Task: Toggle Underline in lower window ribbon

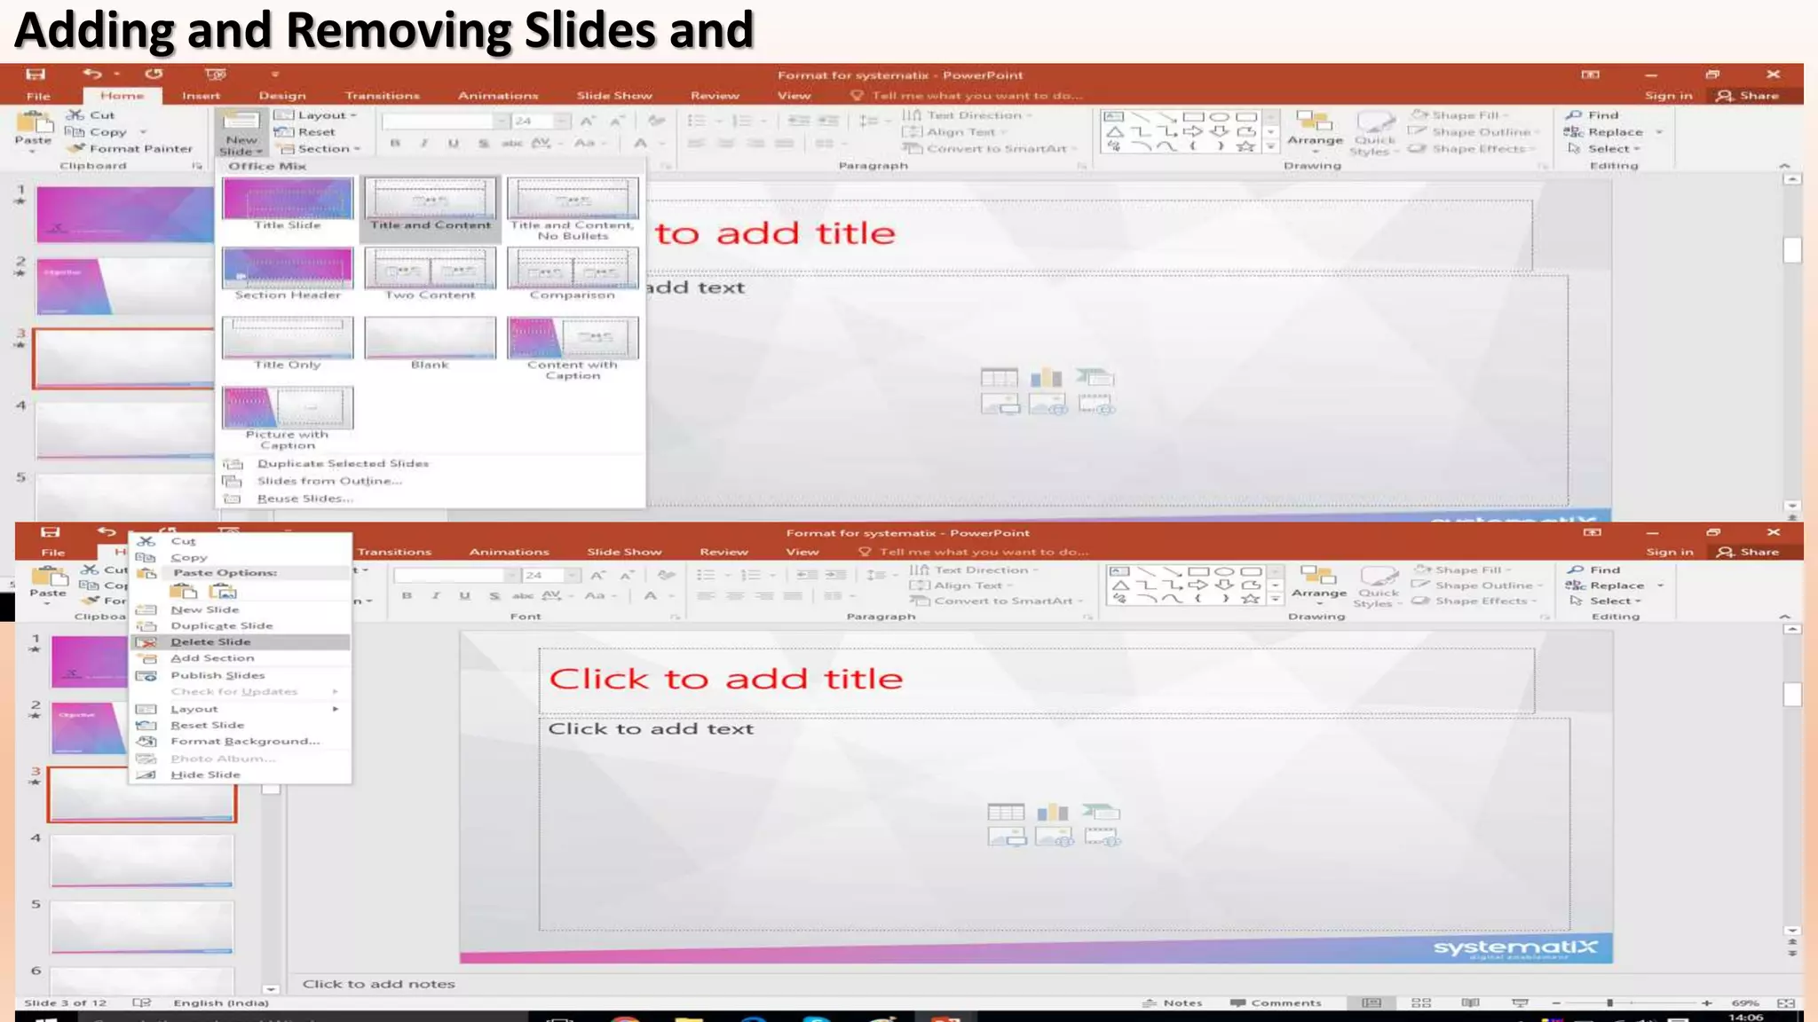Action: [x=464, y=595]
